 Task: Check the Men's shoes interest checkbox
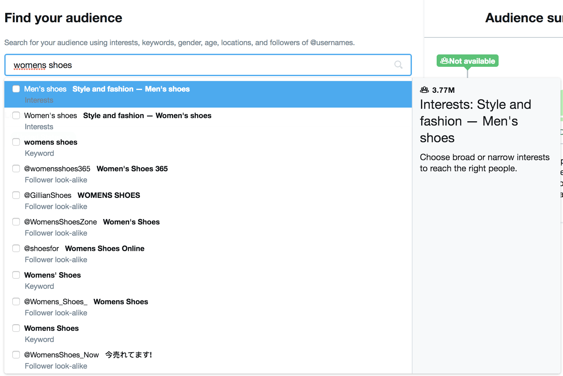[x=16, y=89]
